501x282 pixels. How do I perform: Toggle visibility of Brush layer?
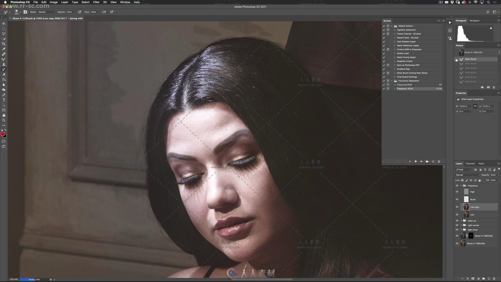click(457, 199)
